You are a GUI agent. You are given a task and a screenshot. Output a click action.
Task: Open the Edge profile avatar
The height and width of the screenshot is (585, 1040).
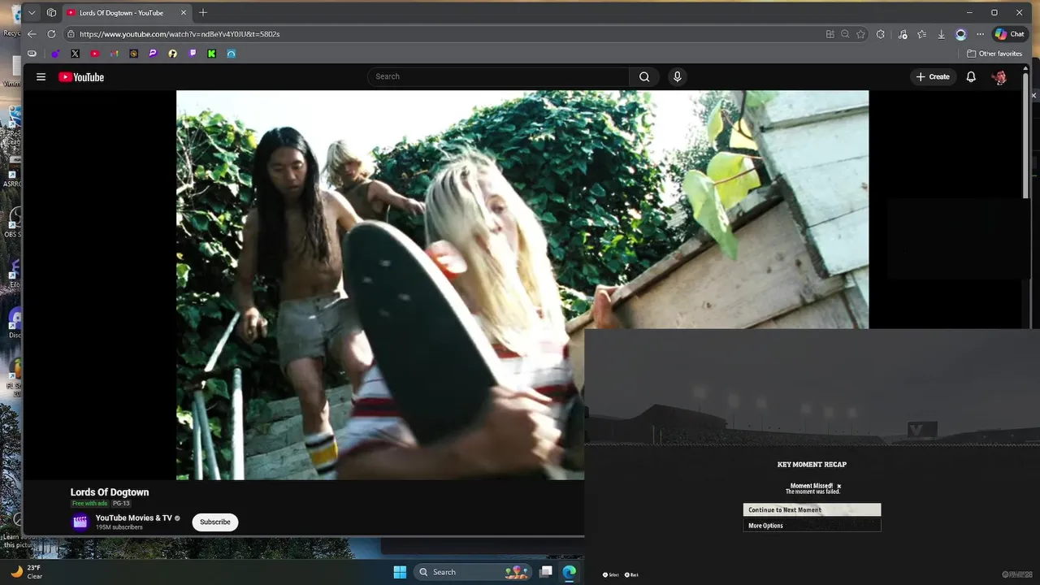[x=960, y=34]
